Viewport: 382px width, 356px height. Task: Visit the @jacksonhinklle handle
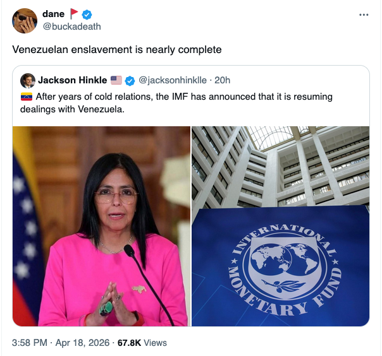[173, 80]
